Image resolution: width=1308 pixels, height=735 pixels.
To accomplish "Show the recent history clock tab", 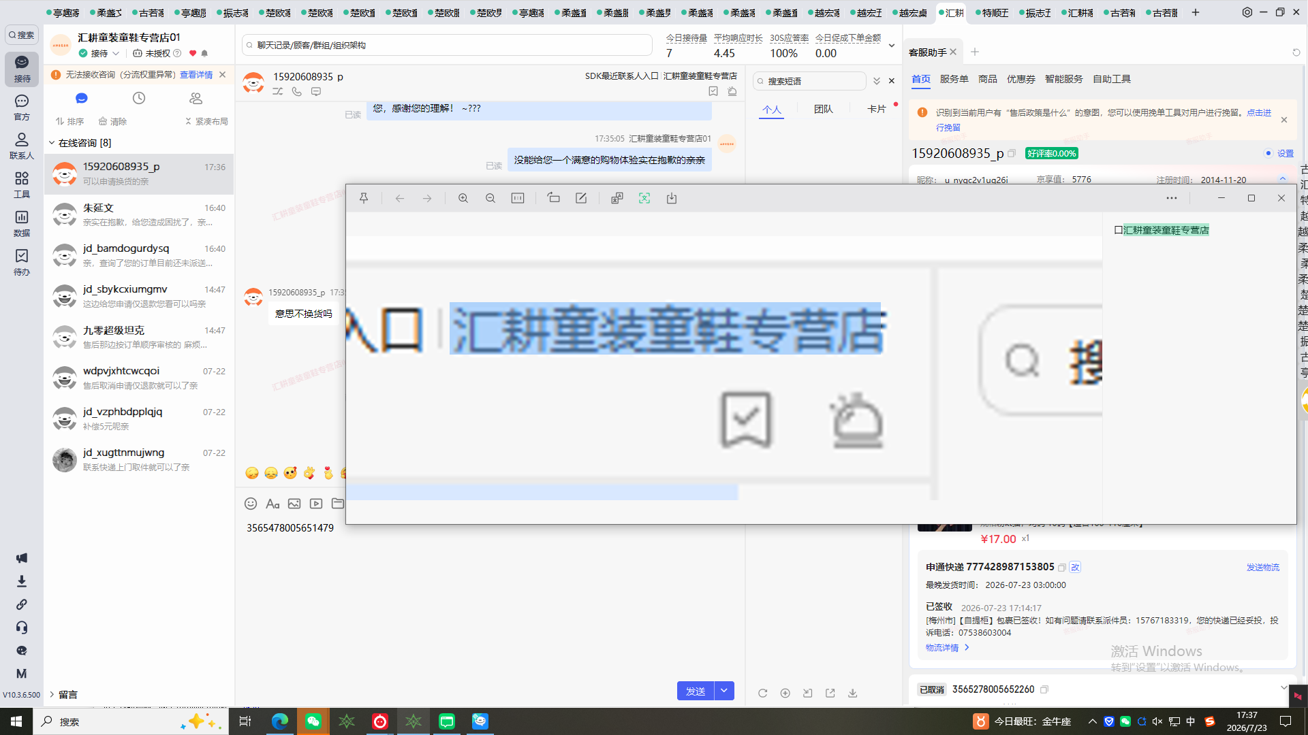I will coord(139,98).
